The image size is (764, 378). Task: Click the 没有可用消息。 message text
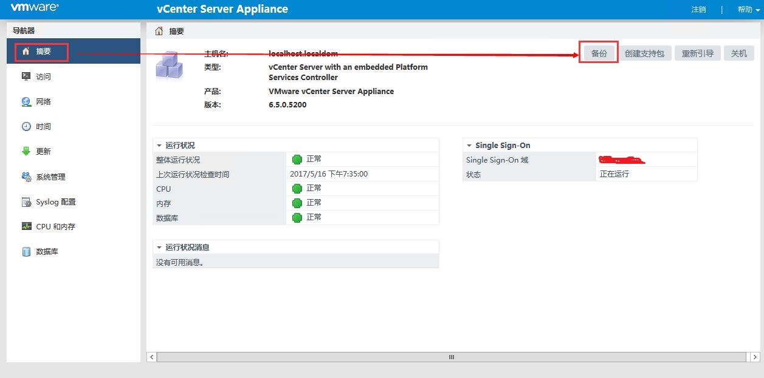pyautogui.click(x=180, y=262)
